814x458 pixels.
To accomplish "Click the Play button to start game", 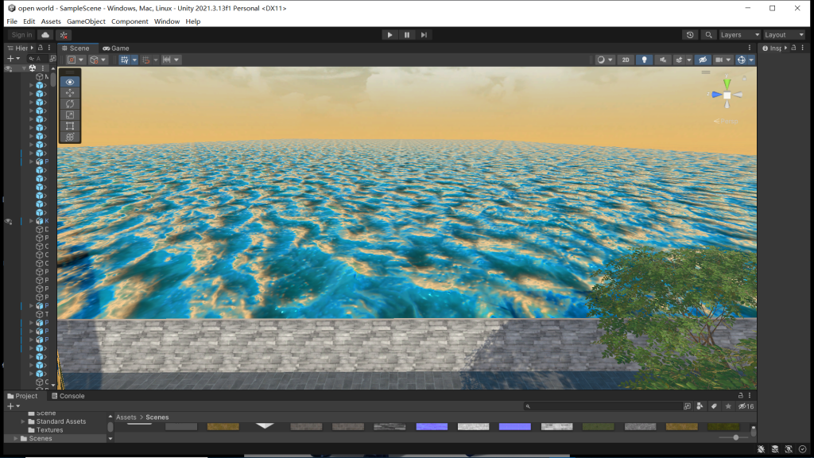I will pos(390,35).
